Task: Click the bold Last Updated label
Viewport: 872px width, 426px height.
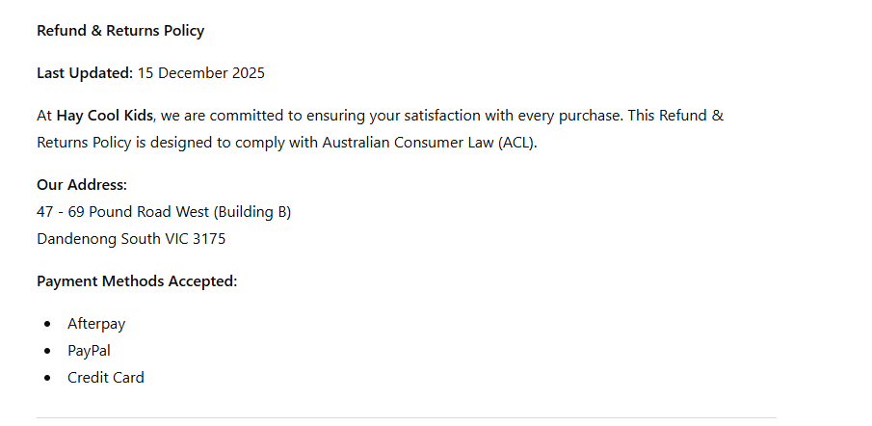Action: (85, 73)
